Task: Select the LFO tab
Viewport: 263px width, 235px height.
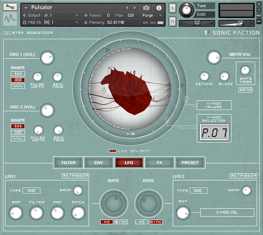Action: point(129,162)
